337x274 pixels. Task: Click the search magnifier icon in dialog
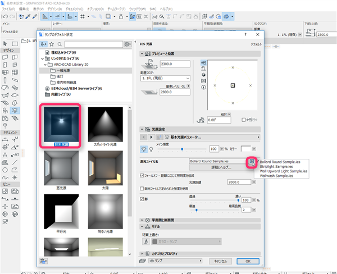[x=60, y=44]
